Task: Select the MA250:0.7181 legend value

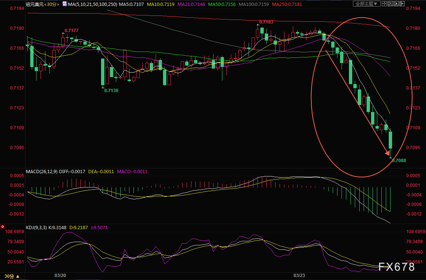Action: [x=287, y=4]
